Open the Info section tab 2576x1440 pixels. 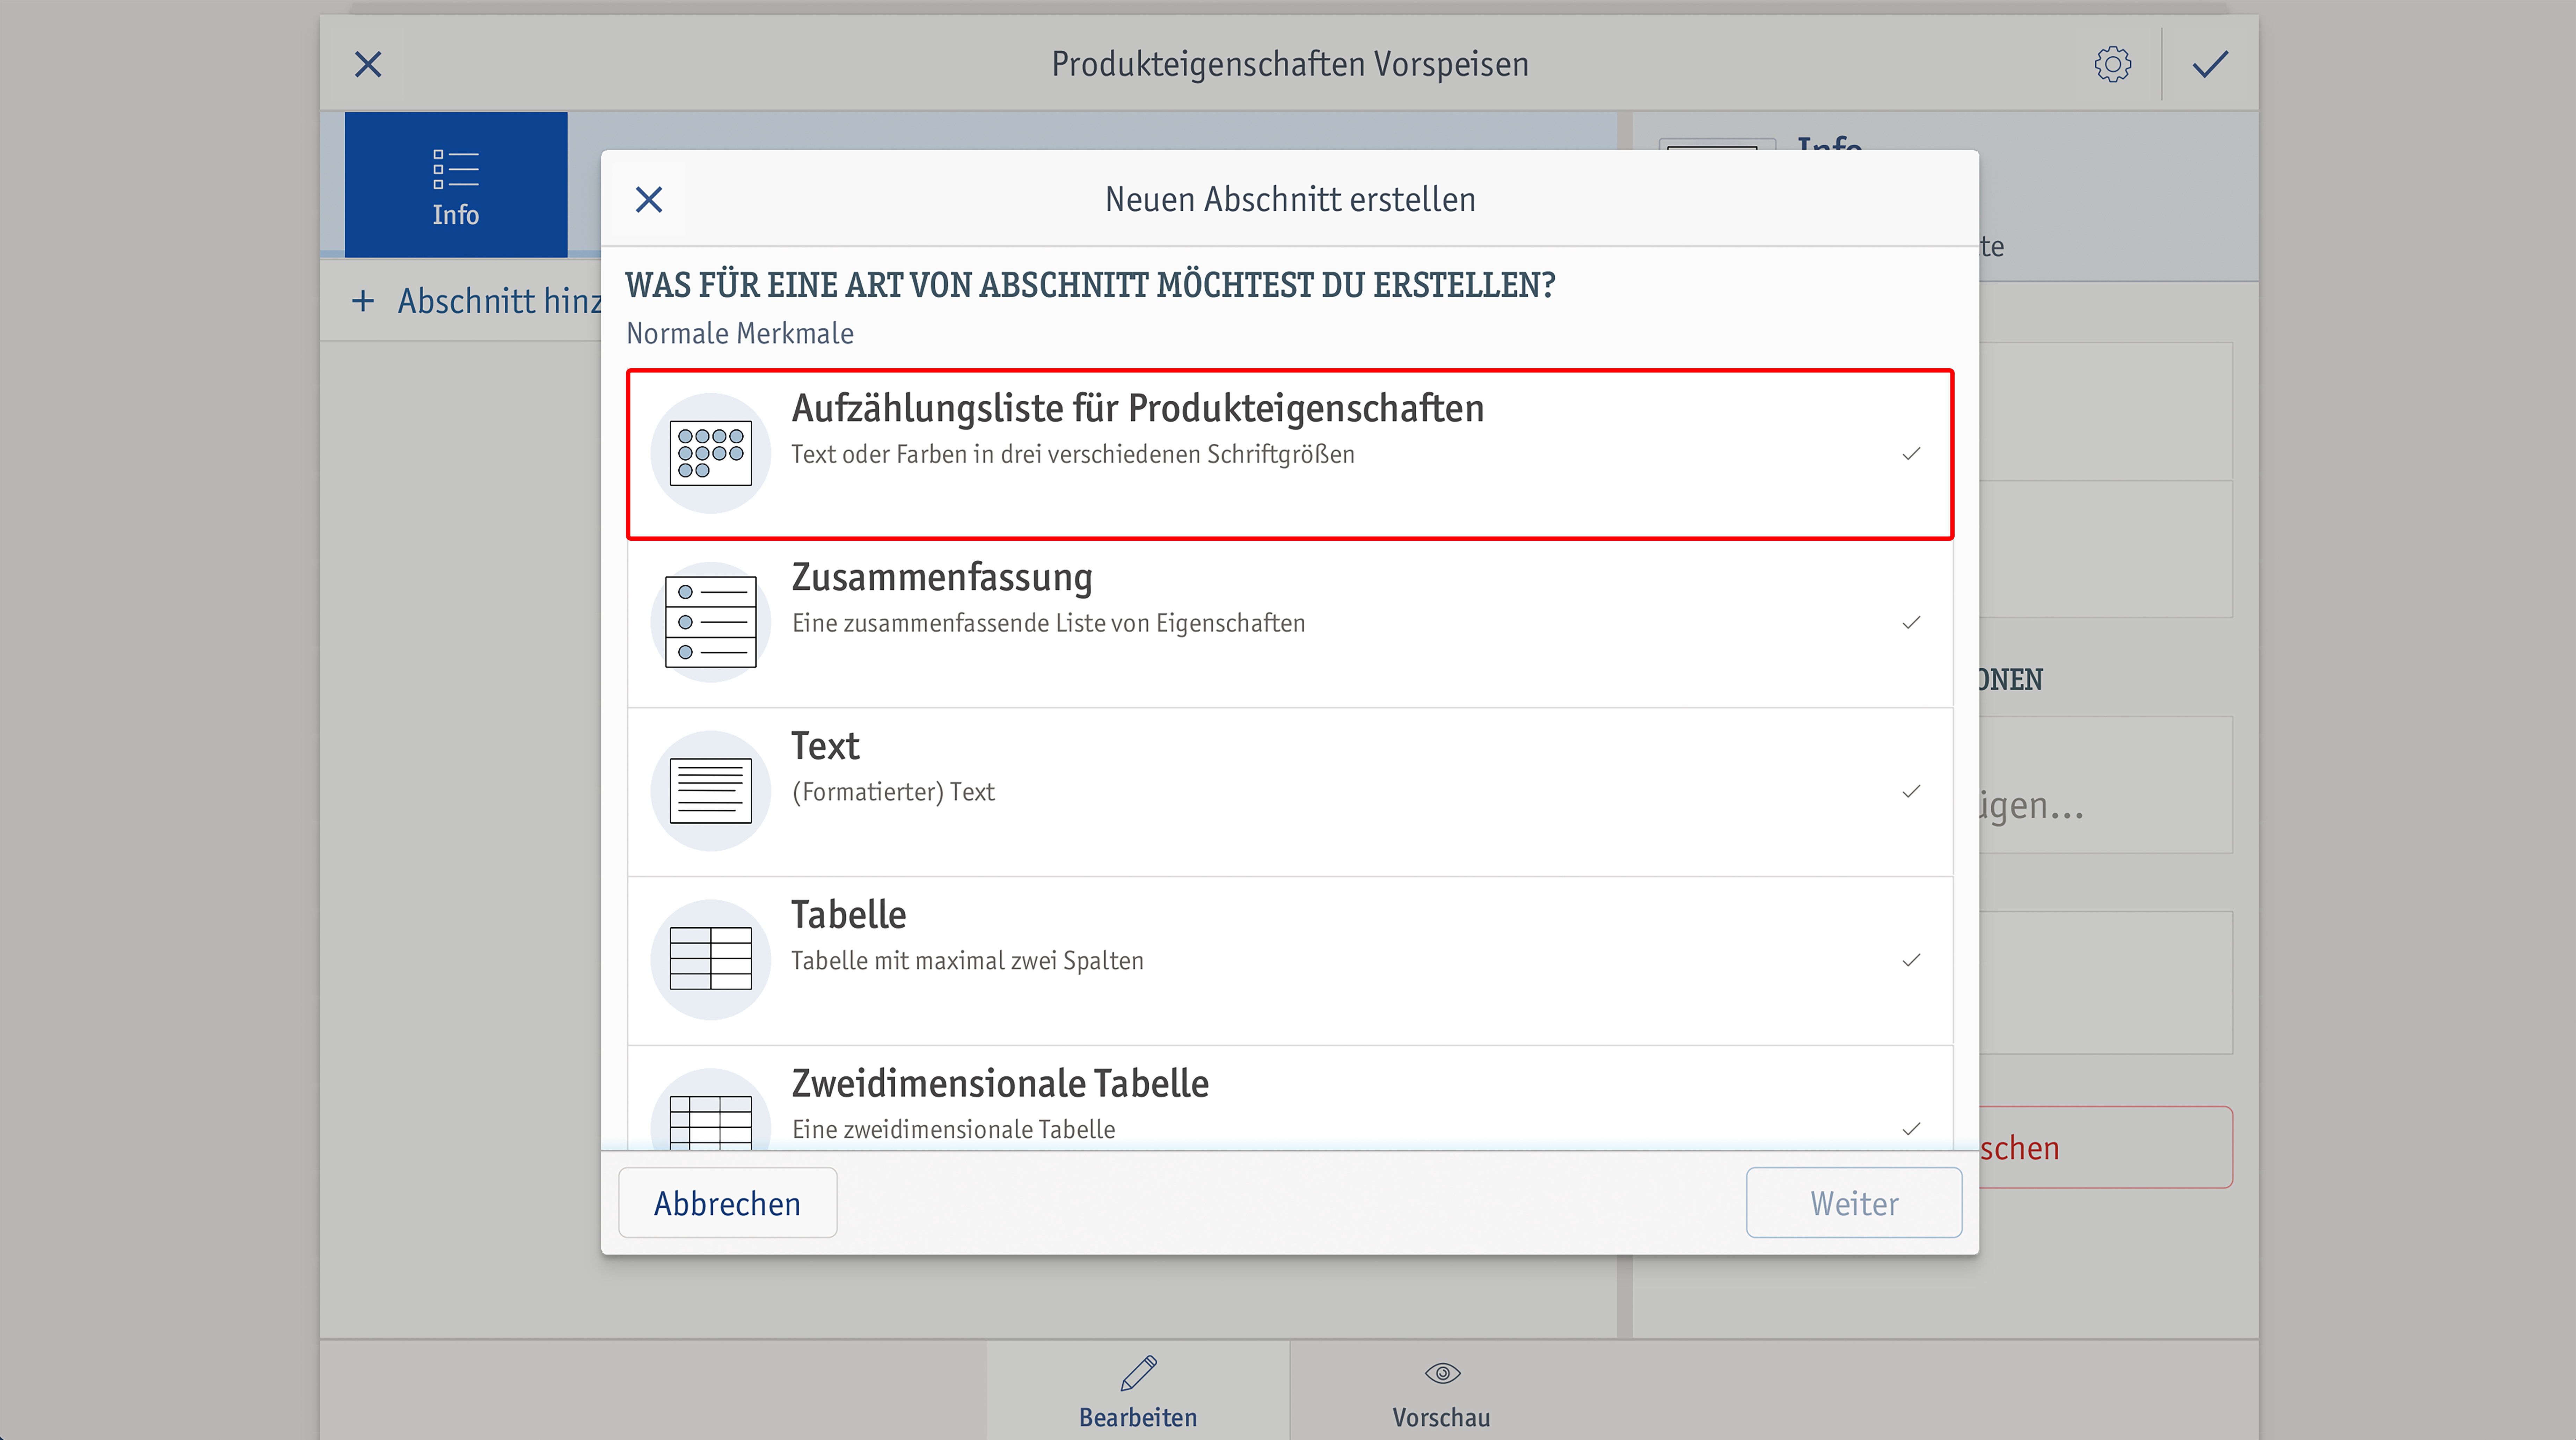[456, 185]
